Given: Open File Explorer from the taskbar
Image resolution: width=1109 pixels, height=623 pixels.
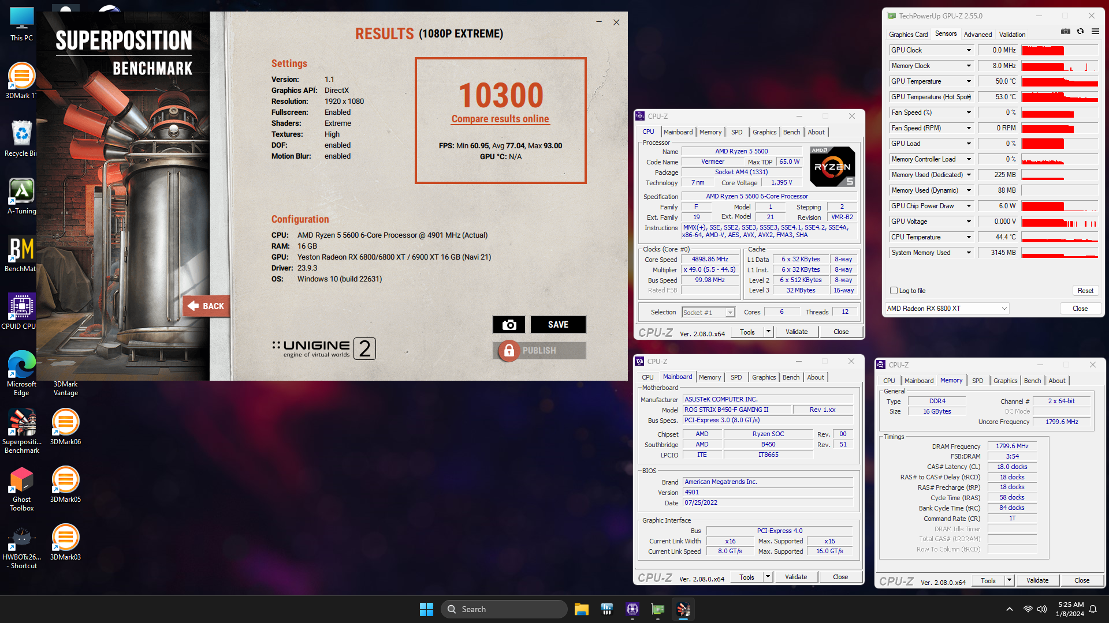Looking at the screenshot, I should (x=581, y=609).
